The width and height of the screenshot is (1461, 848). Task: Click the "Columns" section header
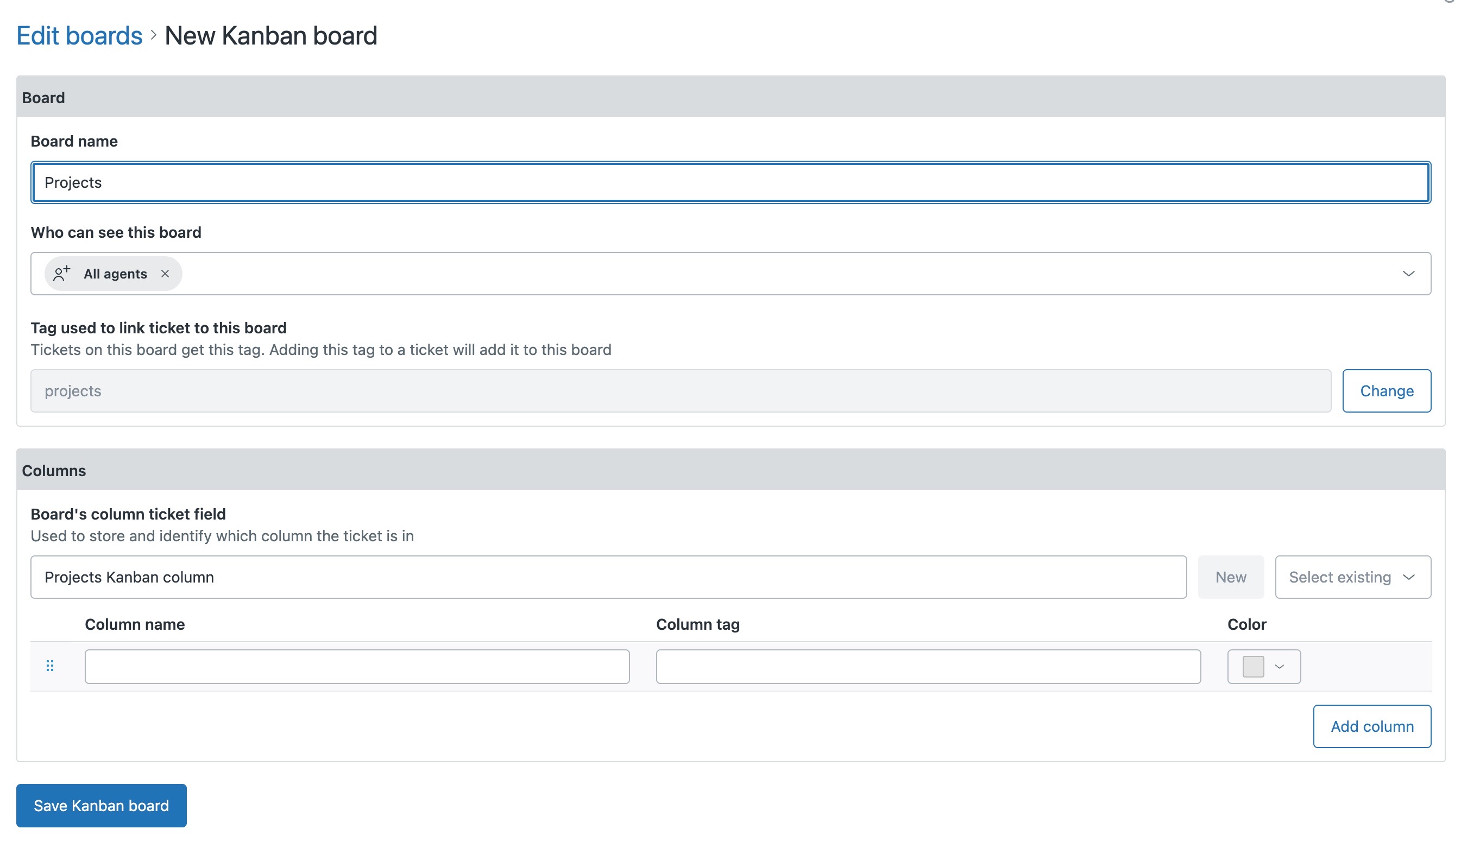pyautogui.click(x=730, y=470)
